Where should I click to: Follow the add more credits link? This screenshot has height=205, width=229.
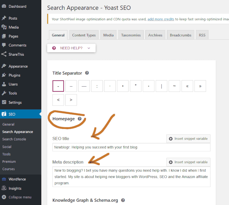(x=161, y=19)
